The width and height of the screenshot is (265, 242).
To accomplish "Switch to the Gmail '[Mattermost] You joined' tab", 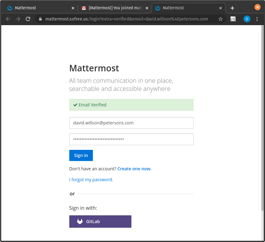I will tap(115, 8).
